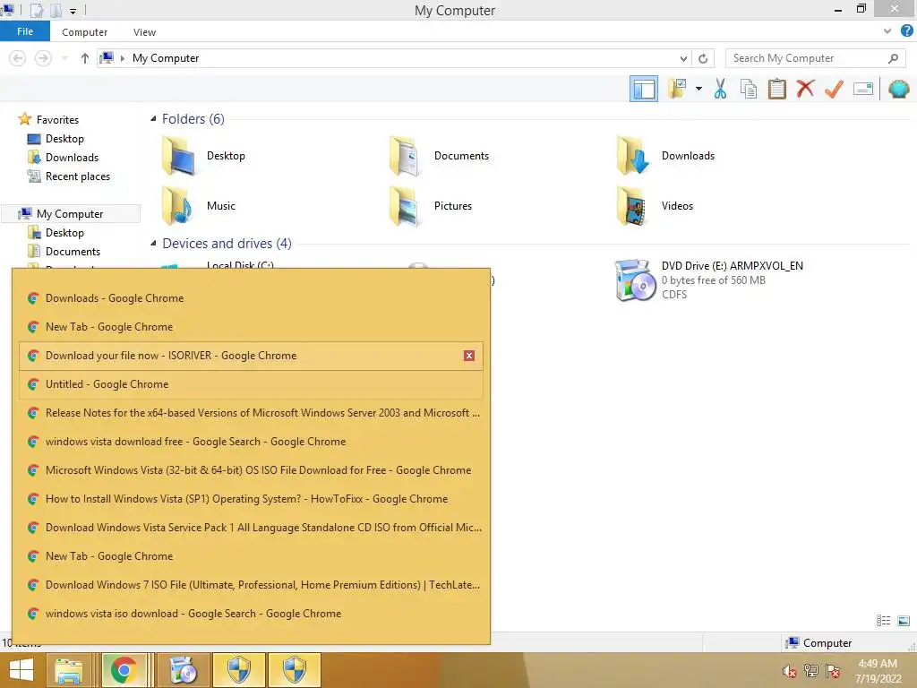Switch to Downloads - Google Chrome window
Screen dimensions: 917x688
[x=252, y=298]
